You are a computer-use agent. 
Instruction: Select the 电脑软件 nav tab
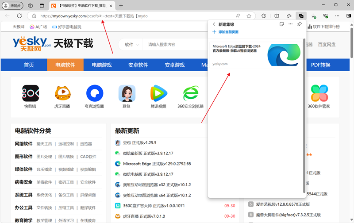click(x=65, y=65)
